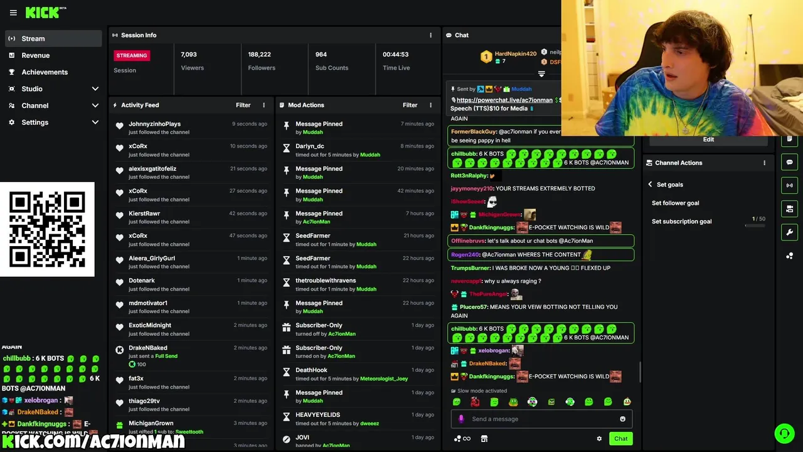Click the three-dots cluster icon in right sidebar
Viewport: 803px width, 452px height.
pos(789,256)
